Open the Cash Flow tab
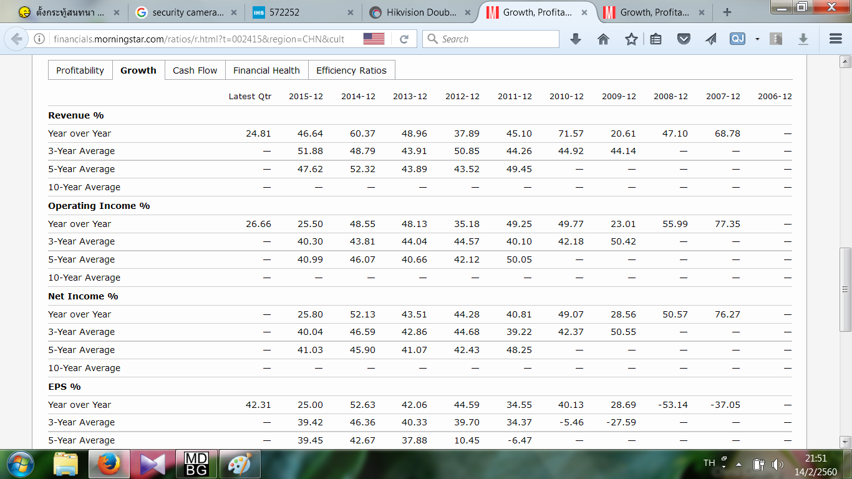Screen dimensions: 852x479 click(x=195, y=70)
